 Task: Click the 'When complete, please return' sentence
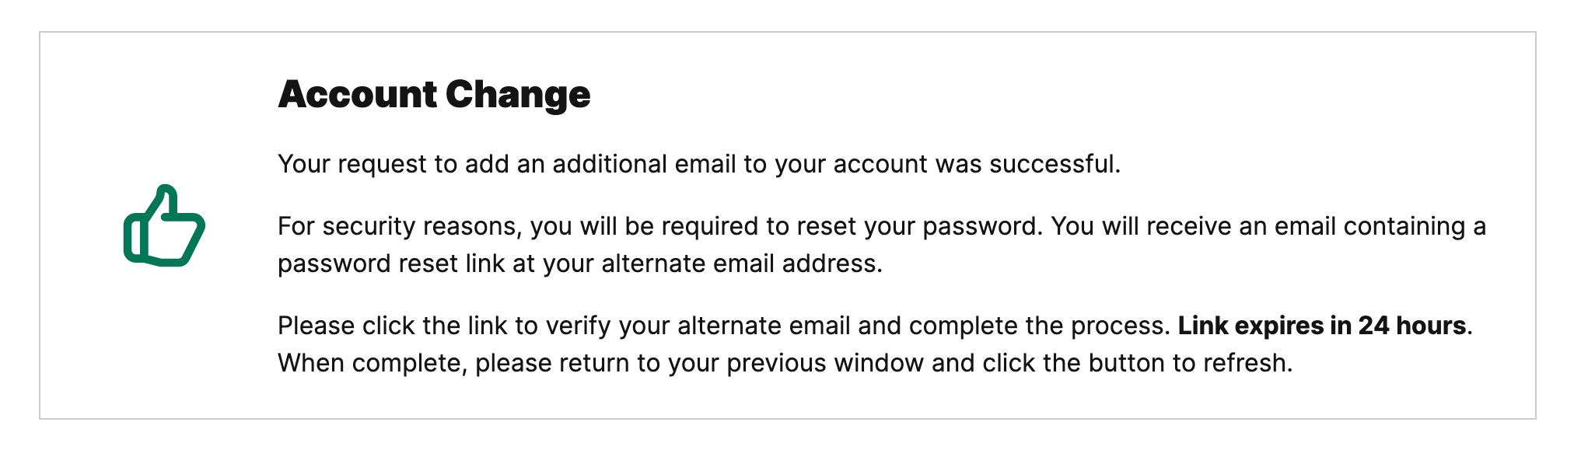point(785,363)
